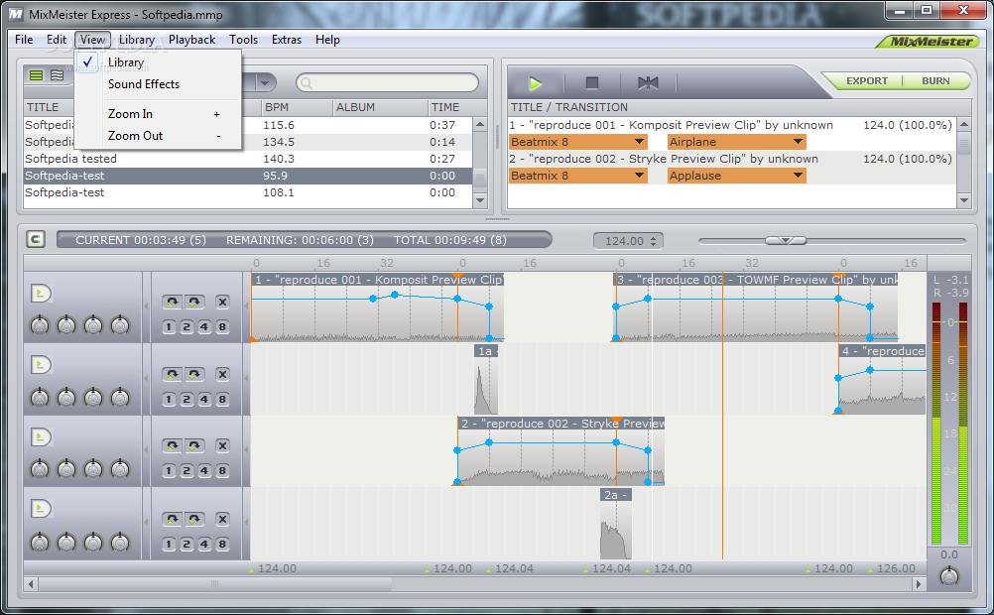The width and height of the screenshot is (994, 615).
Task: Click the magnifier icon in the library search box
Action: coord(307,83)
